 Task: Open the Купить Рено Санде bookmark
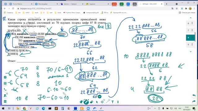click(72, 13)
